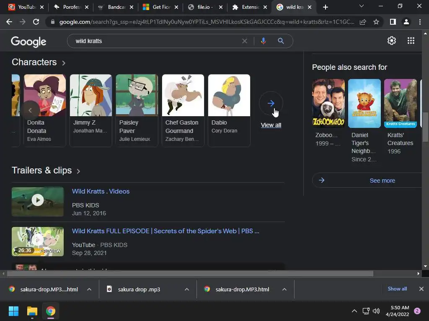Share this page from the address bar
The image size is (429, 321).
pyautogui.click(x=363, y=22)
